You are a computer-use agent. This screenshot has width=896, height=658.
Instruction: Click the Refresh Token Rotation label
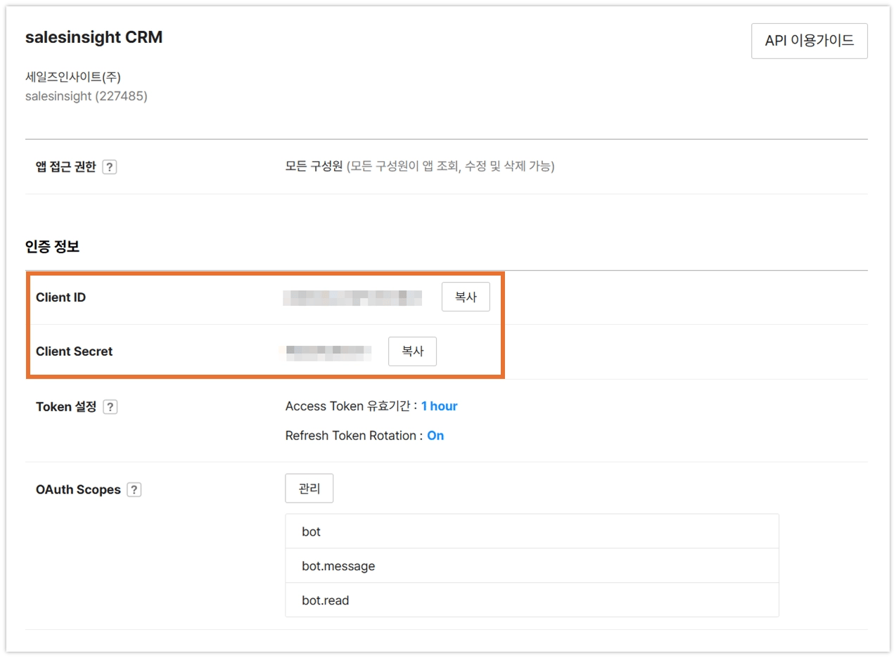354,436
